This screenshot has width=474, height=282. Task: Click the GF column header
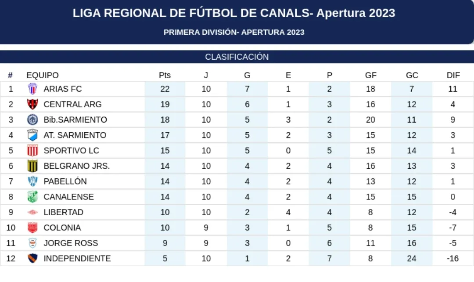[370, 75]
